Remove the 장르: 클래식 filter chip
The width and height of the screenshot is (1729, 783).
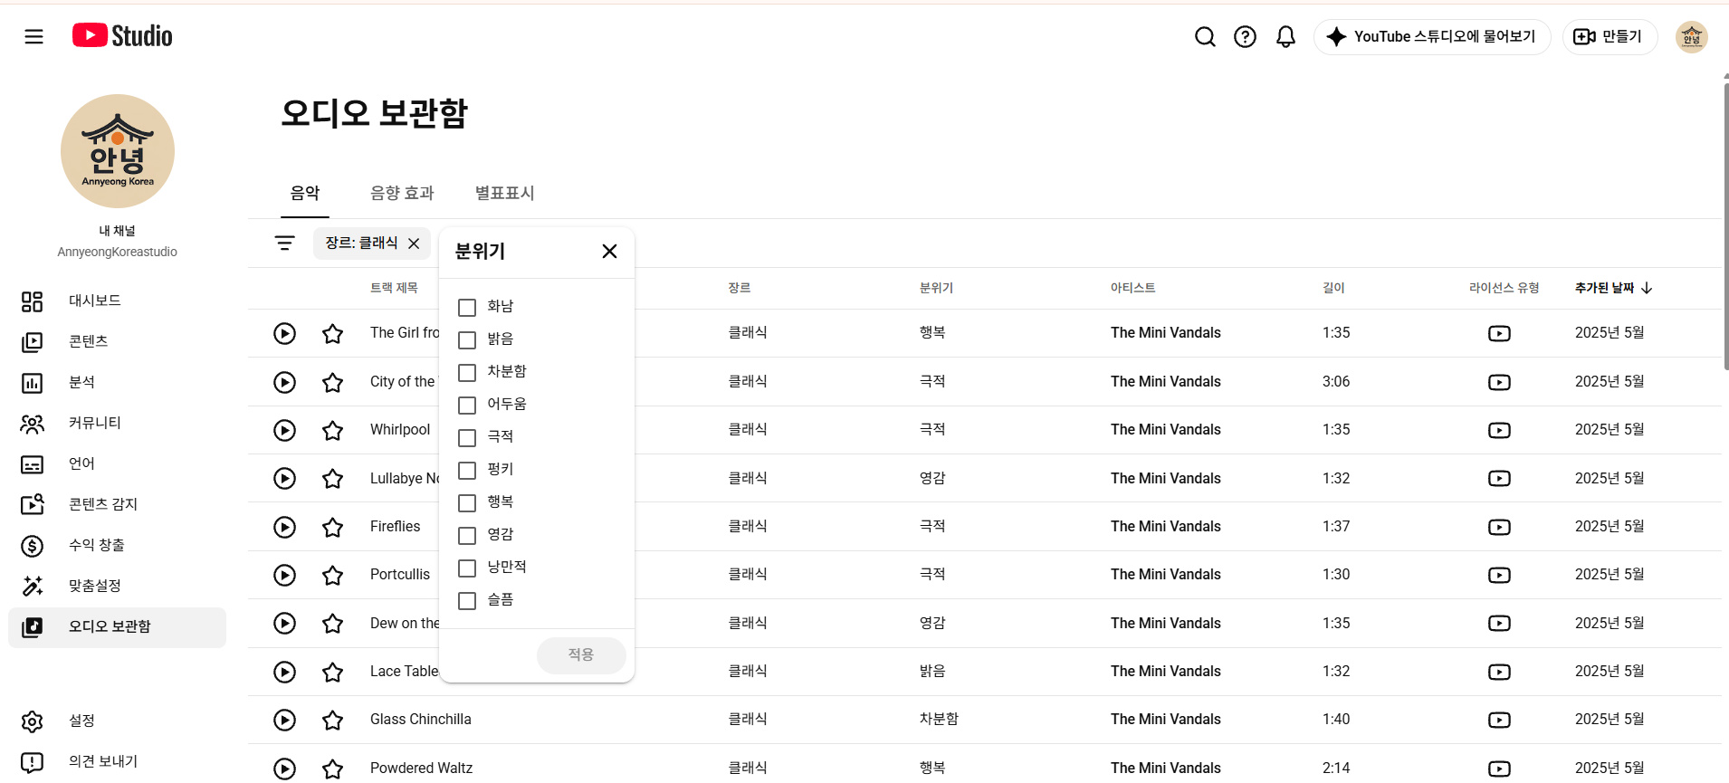pyautogui.click(x=414, y=243)
